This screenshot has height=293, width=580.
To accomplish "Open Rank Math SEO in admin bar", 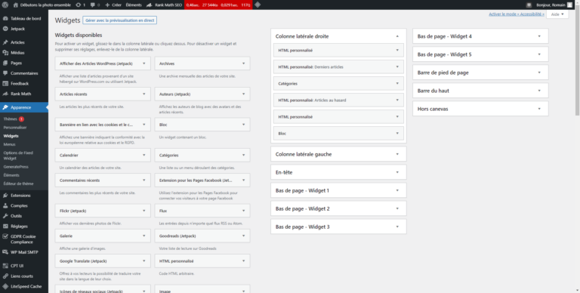I will 164,5.
